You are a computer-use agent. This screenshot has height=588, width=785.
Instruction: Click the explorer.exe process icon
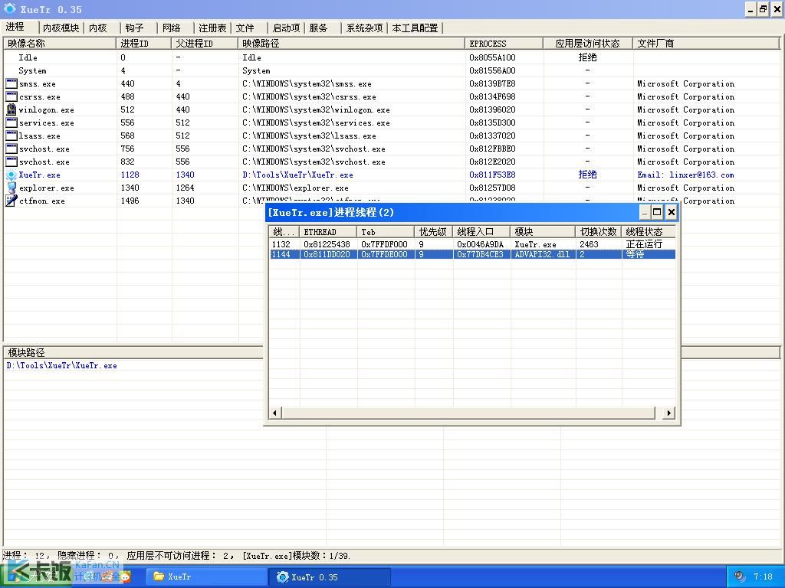pyautogui.click(x=11, y=188)
